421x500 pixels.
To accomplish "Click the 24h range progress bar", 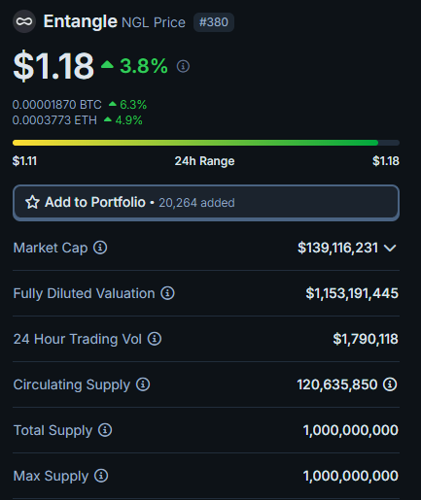I will tap(206, 143).
